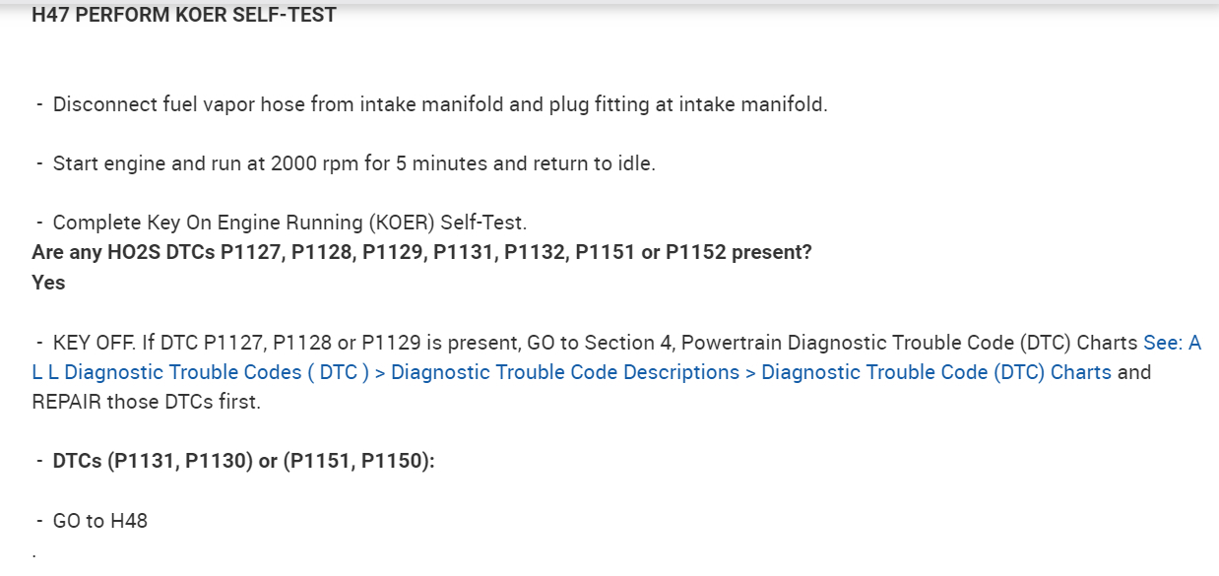Open the Diagnostic Trouble Code (DTC) Charts link
The width and height of the screenshot is (1219, 576).
click(x=935, y=372)
